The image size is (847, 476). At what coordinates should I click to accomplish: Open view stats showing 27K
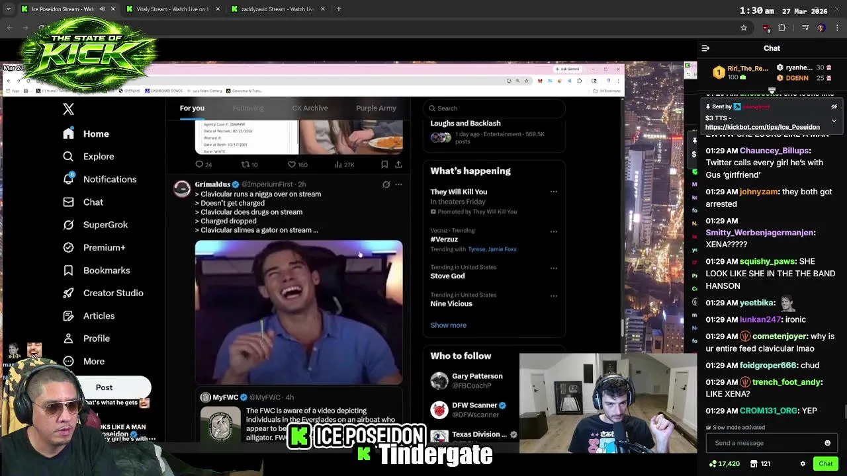click(345, 165)
